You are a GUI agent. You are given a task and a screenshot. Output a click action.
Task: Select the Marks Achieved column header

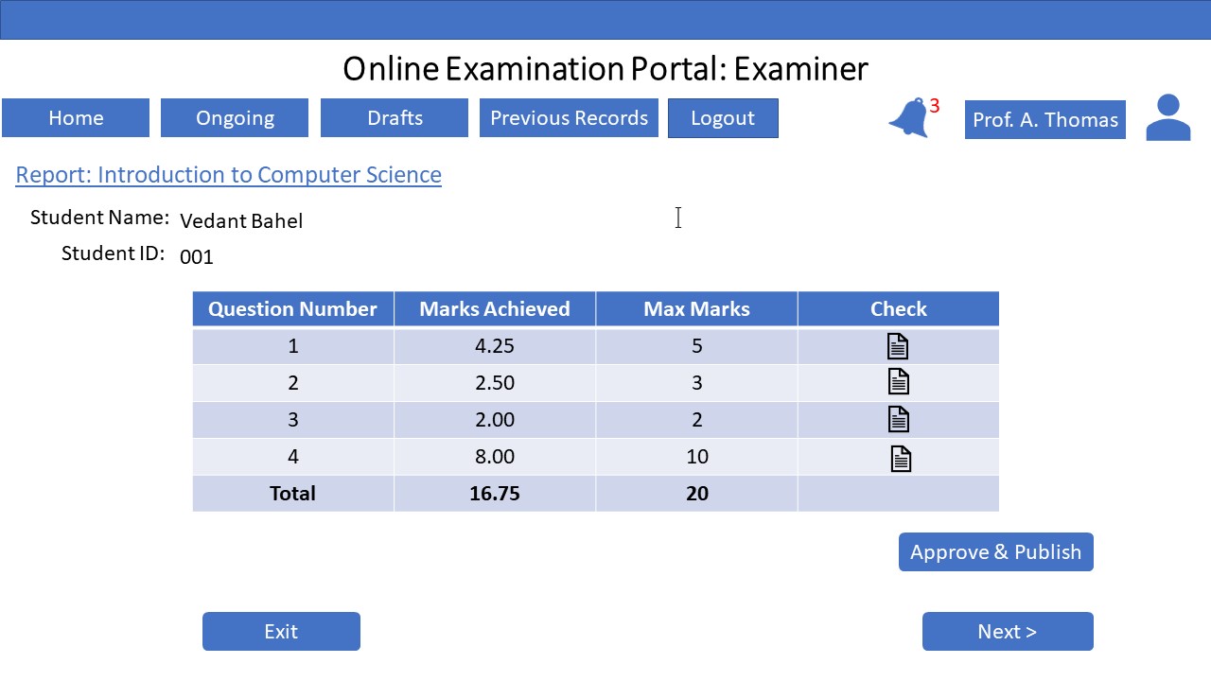tap(495, 309)
